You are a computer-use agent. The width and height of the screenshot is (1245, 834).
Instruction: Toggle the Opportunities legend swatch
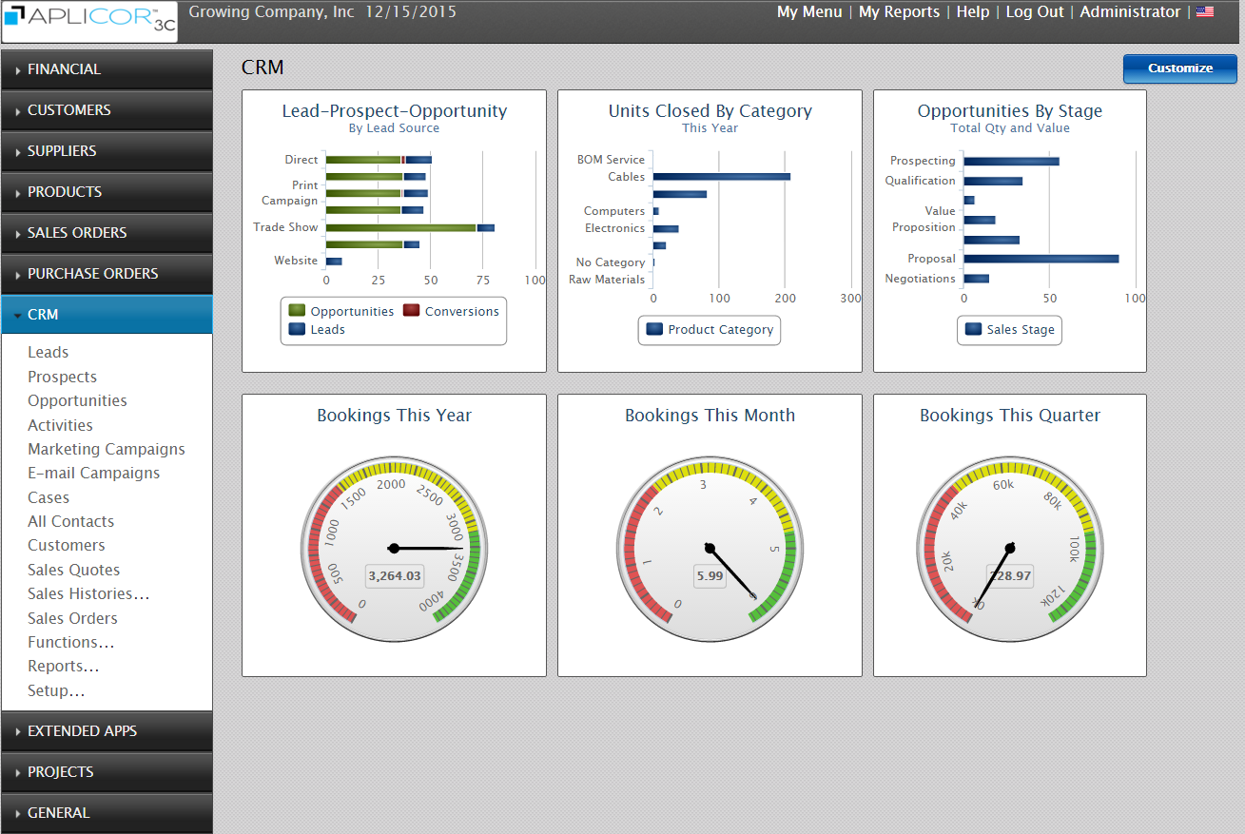point(298,311)
